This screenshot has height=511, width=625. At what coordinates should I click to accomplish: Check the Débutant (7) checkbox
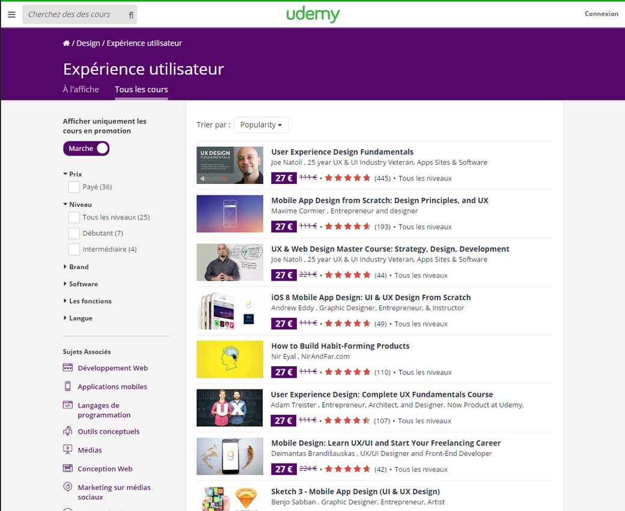tap(74, 233)
